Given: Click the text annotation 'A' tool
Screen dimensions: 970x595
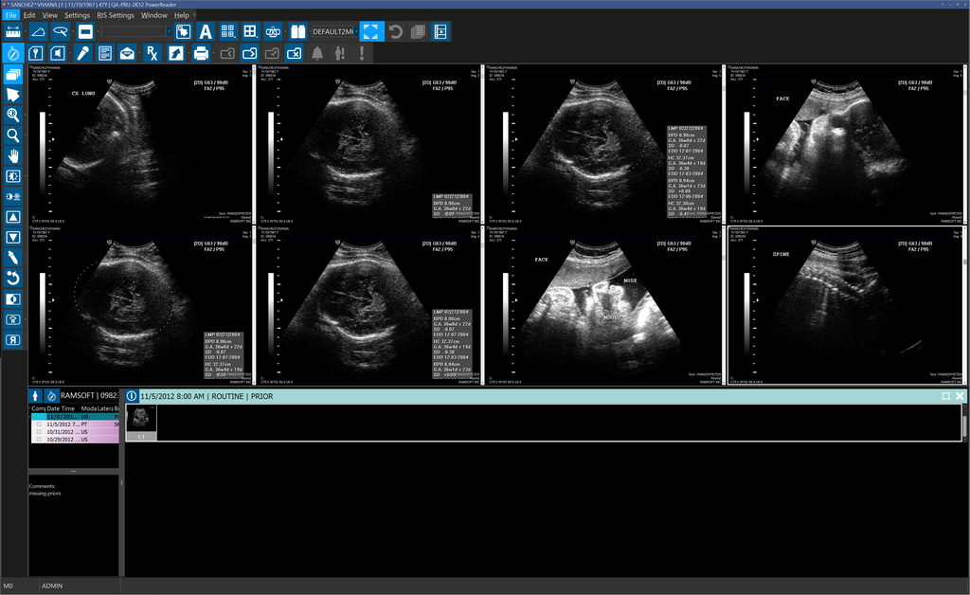Looking at the screenshot, I should point(205,31).
